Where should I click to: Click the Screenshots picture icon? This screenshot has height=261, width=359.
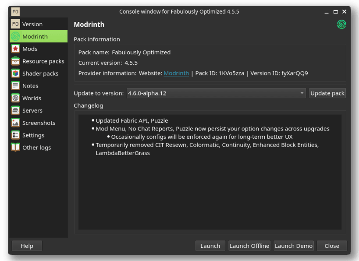[15, 123]
